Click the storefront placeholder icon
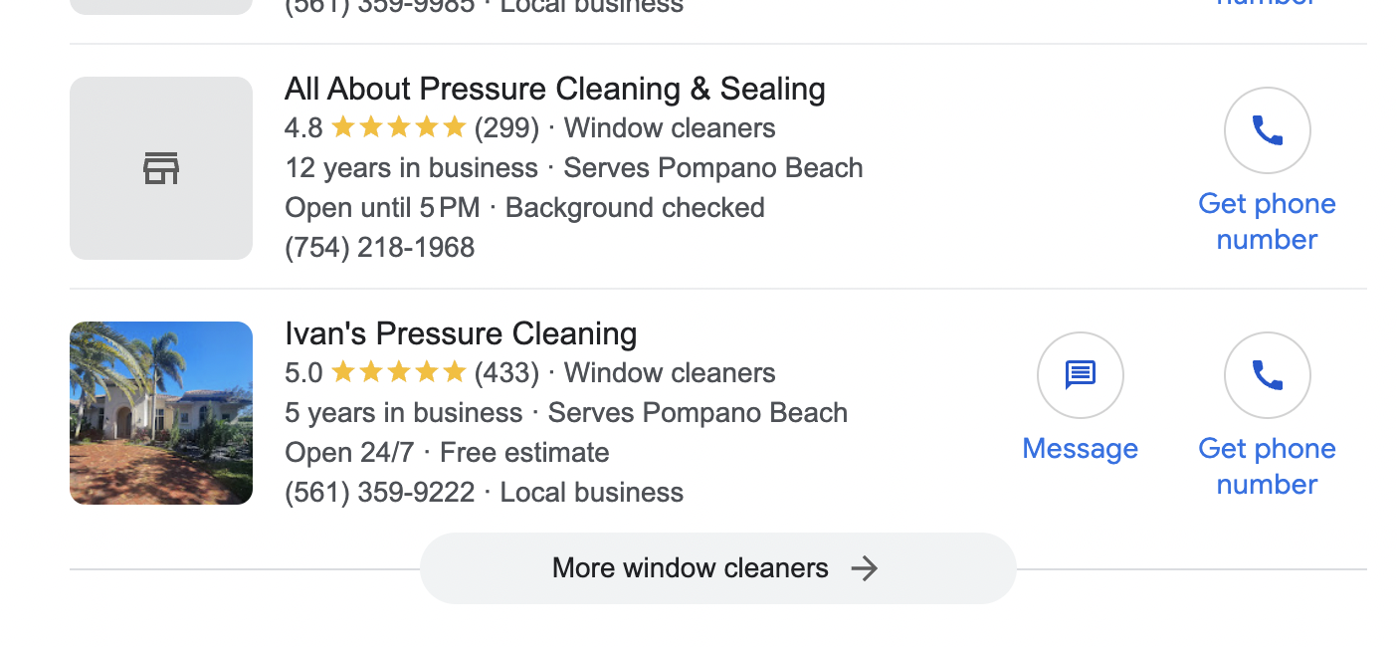 (161, 168)
